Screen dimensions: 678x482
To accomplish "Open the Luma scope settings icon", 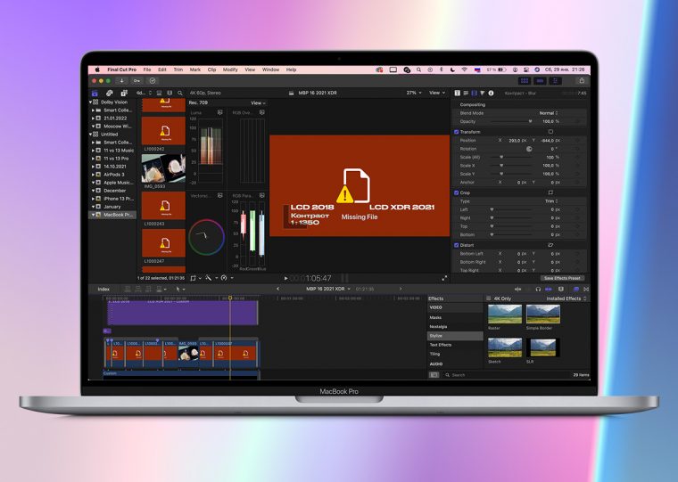I will [x=220, y=112].
